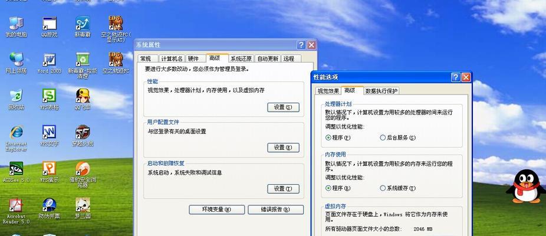
Task: Open 错误报告 dialog
Action: (x=275, y=209)
